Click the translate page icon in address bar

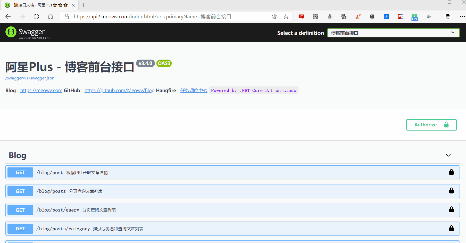pos(274,17)
